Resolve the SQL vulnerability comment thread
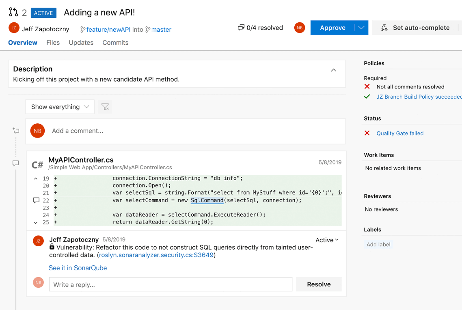The image size is (462, 310). point(318,284)
